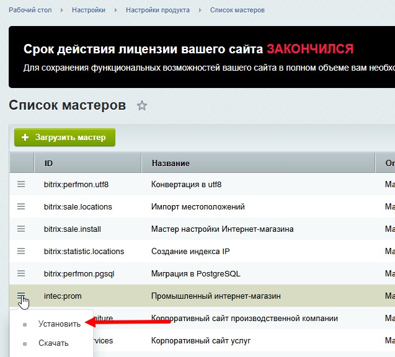Click Корпоративный сайт производственной компании cell

tap(244, 318)
